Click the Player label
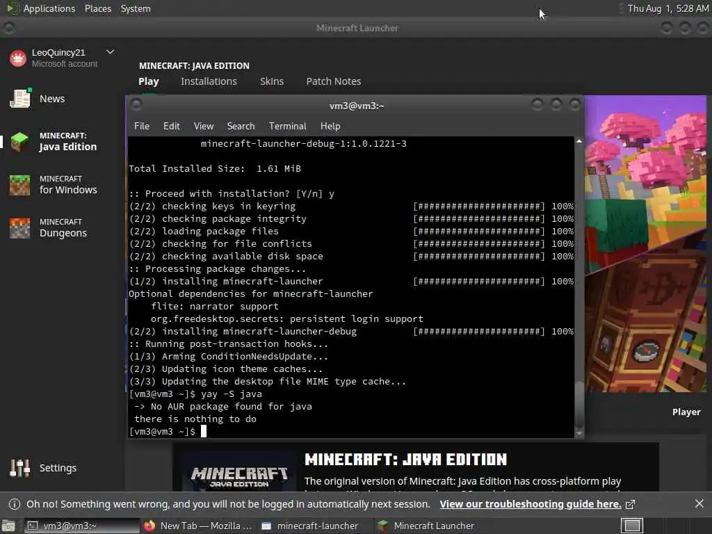 tap(686, 412)
